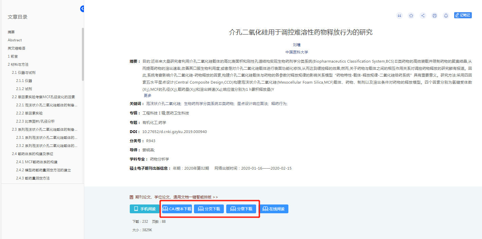The image size is (482, 239).
Task: Go to section 2.4 载药体系的构建及表征
Action: pyautogui.click(x=33, y=154)
